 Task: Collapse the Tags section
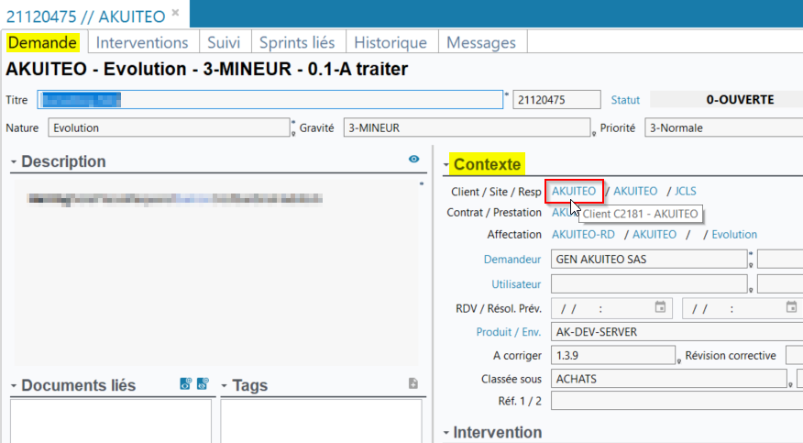point(225,385)
